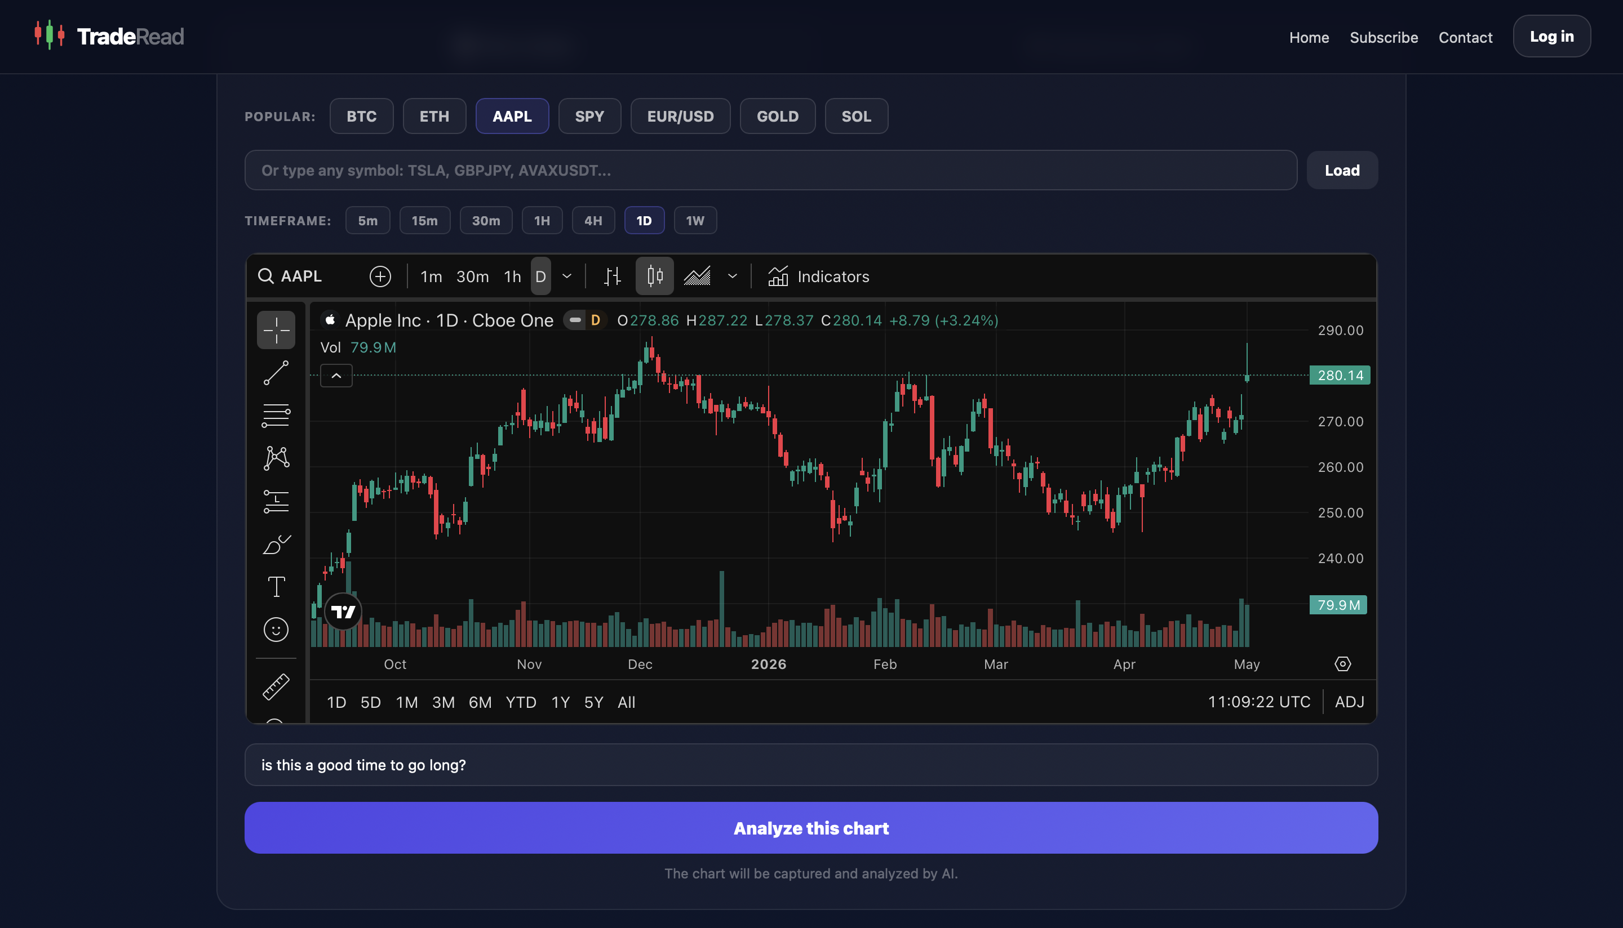Click the Log in button

click(1551, 35)
